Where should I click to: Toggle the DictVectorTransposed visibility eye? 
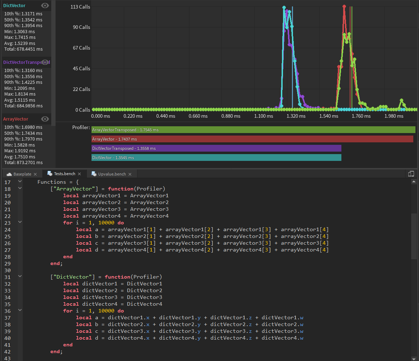coord(45,62)
